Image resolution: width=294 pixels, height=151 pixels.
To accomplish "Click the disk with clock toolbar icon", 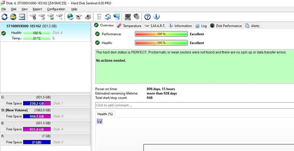I will click(x=42, y=17).
